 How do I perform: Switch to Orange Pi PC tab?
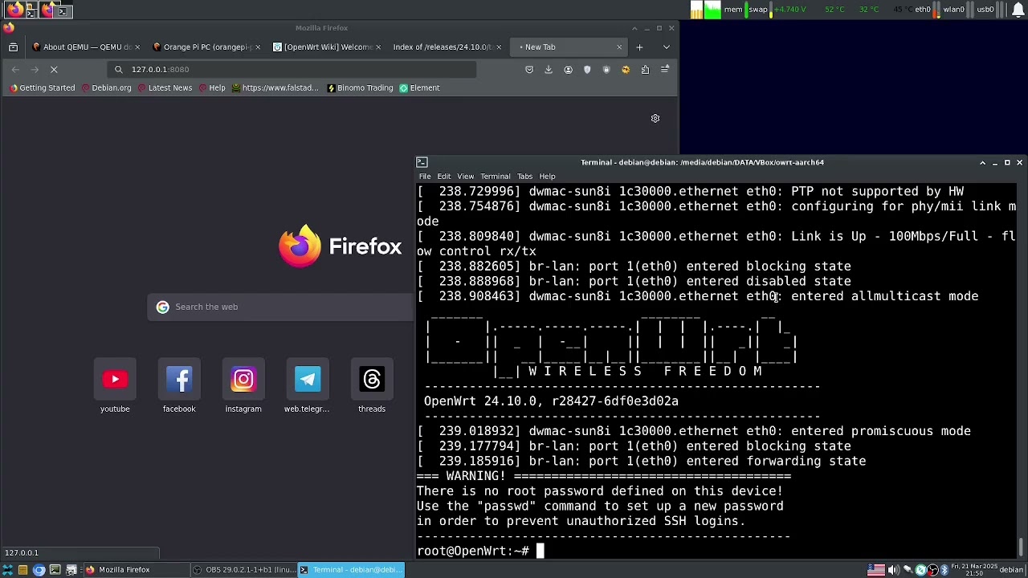tap(207, 47)
